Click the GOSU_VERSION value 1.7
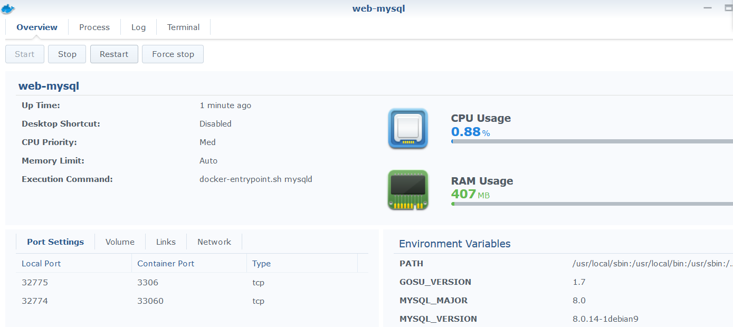733x327 pixels. pyautogui.click(x=579, y=282)
